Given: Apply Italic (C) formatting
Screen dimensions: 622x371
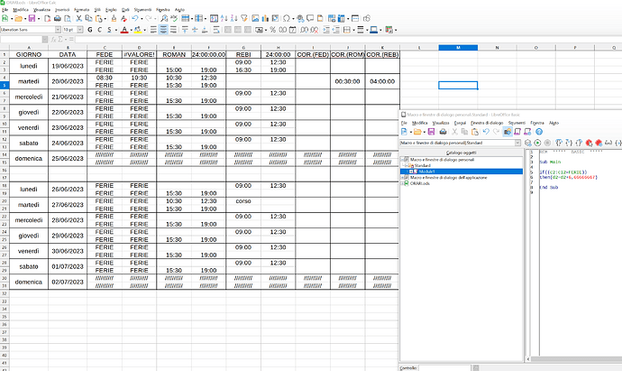Looking at the screenshot, I should coord(99,30).
